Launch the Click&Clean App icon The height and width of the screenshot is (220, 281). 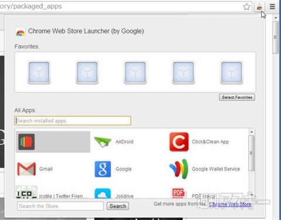coord(179,142)
